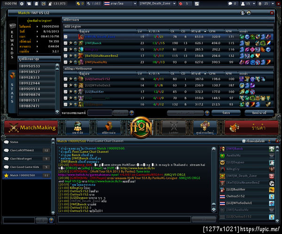Click the ticket icon above the REWARDS tab
The image size is (282, 234).
12,26
